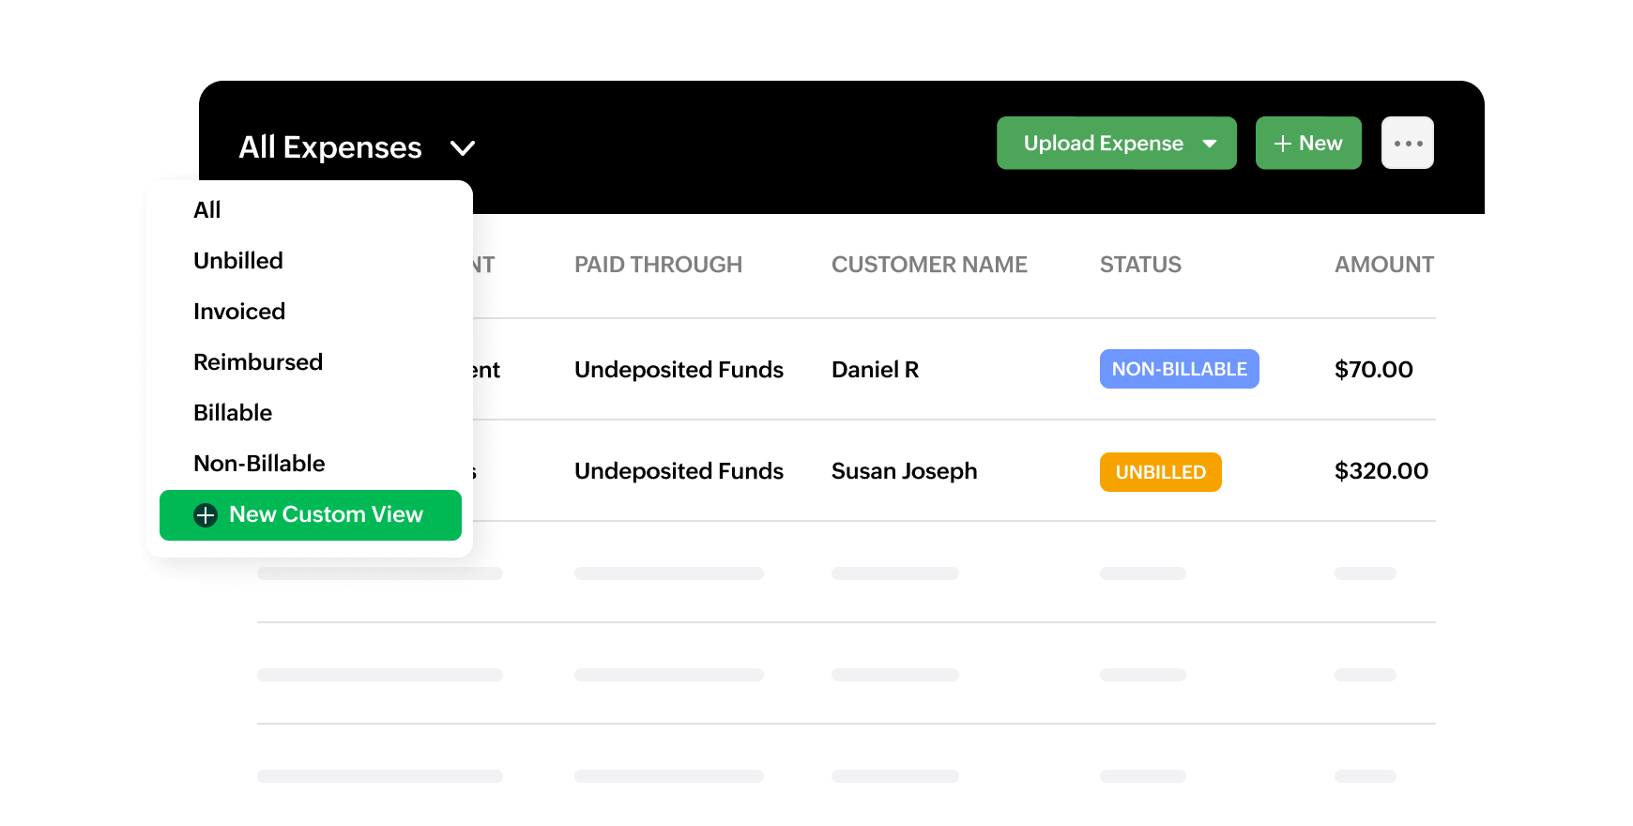The width and height of the screenshot is (1633, 826).
Task: Click the Customer Name column header
Action: pos(929,265)
